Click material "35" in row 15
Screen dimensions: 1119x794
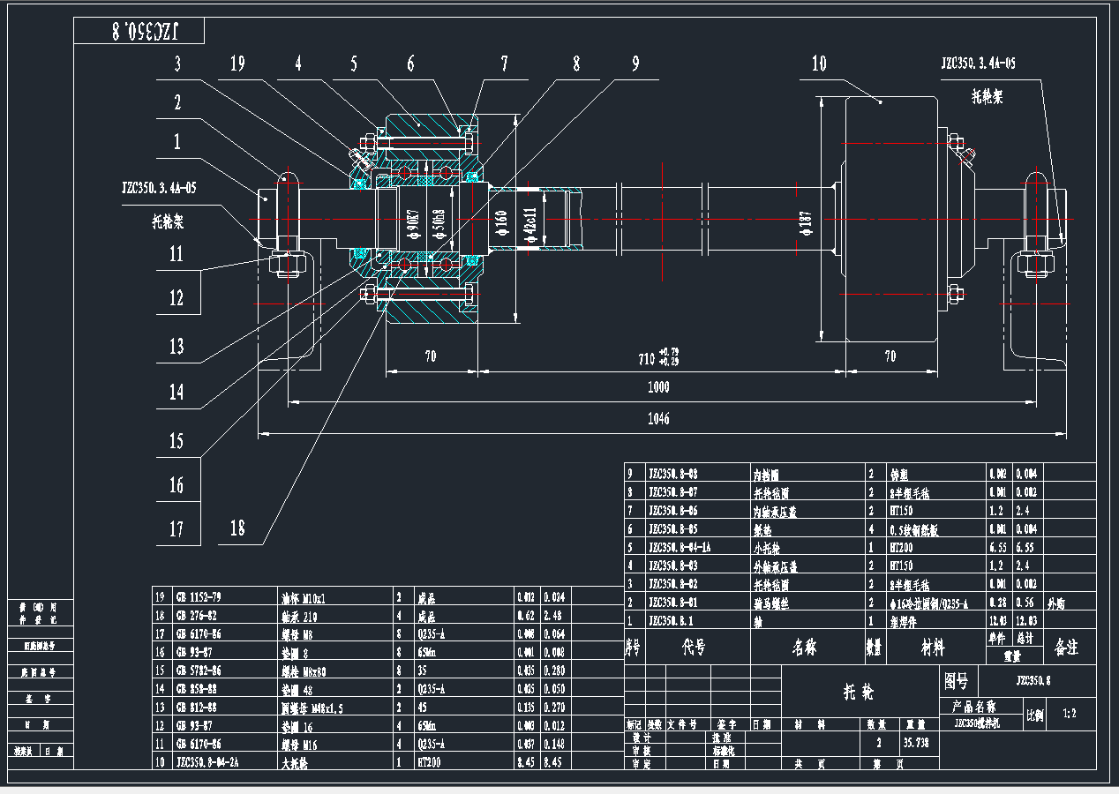pos(421,671)
